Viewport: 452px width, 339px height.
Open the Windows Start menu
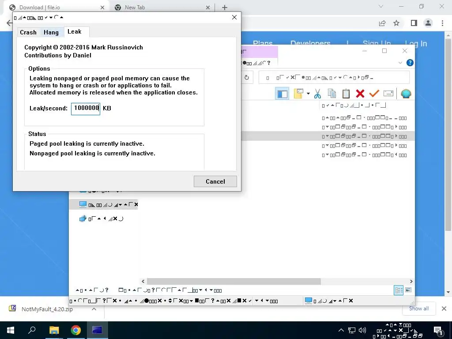[11, 330]
